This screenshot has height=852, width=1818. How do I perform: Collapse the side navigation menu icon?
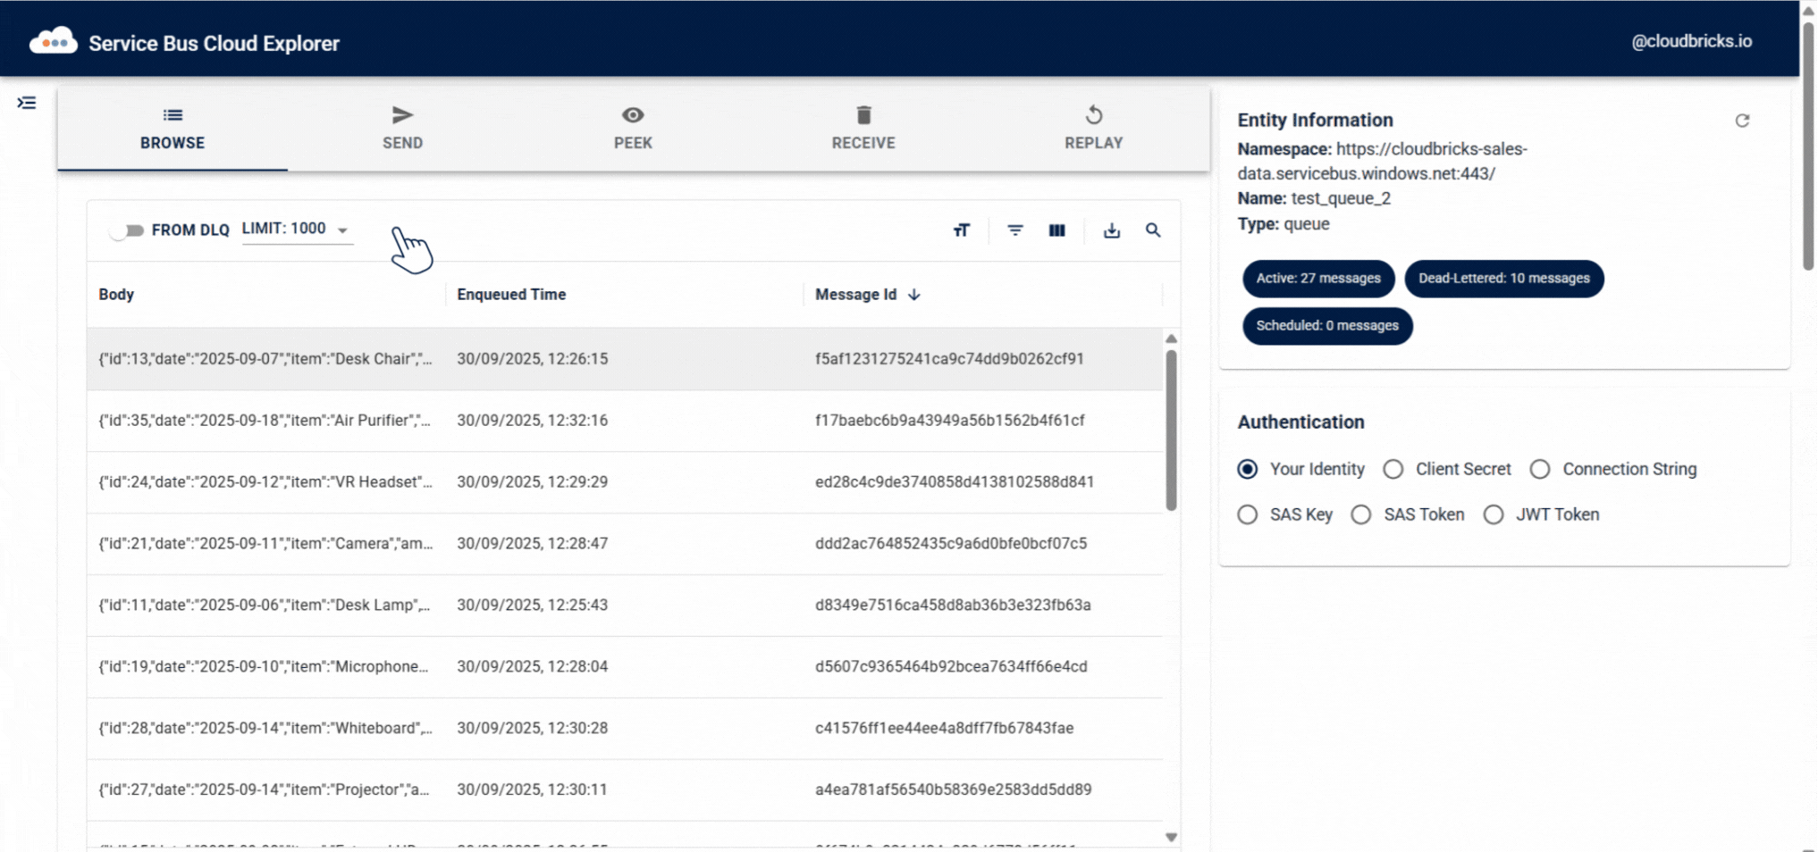[x=27, y=103]
